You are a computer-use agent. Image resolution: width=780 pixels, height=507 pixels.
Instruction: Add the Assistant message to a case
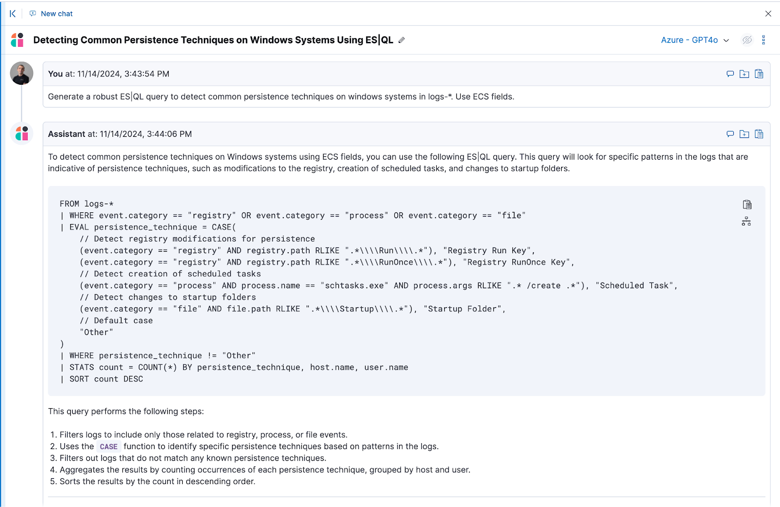point(744,134)
